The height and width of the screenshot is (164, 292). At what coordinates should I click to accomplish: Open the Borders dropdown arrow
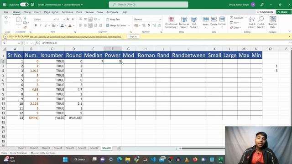click(x=57, y=26)
